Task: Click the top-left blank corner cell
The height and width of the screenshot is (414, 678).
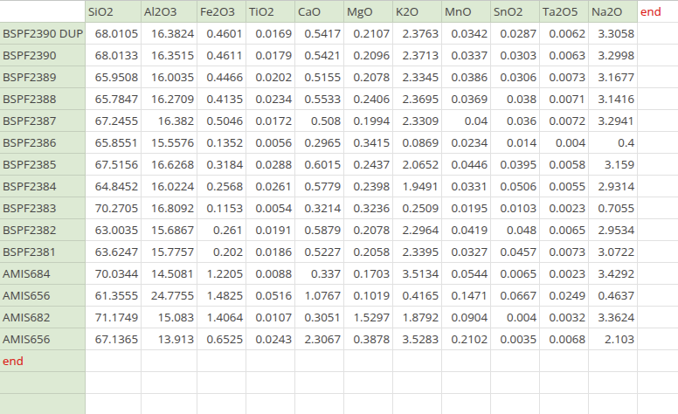Action: point(42,11)
